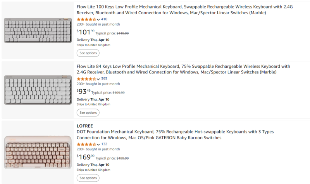Click See options for Flow Lite 100 Keys
310x184 pixels.
click(88, 53)
